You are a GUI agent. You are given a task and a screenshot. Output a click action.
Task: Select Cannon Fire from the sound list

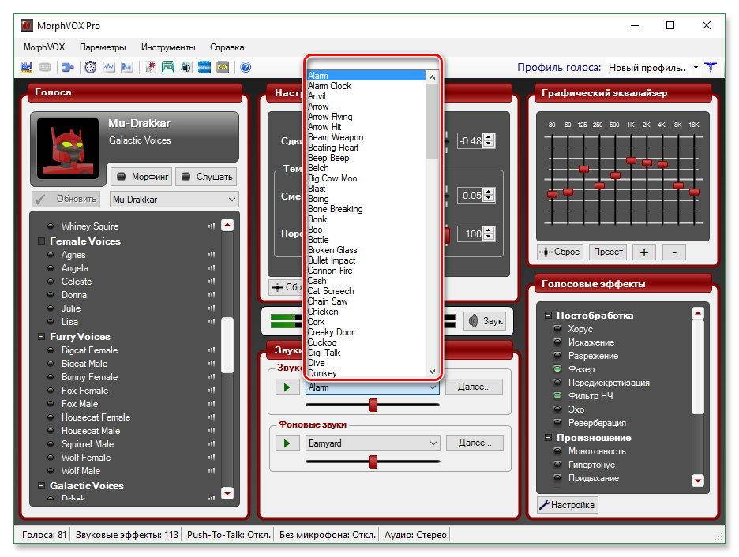tap(330, 271)
